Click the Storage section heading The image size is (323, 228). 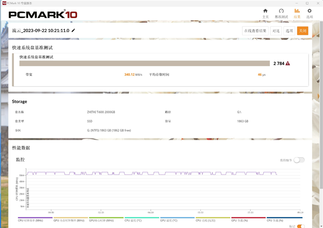(19, 101)
